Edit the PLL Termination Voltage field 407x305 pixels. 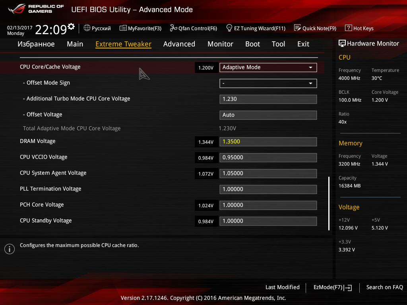point(268,189)
